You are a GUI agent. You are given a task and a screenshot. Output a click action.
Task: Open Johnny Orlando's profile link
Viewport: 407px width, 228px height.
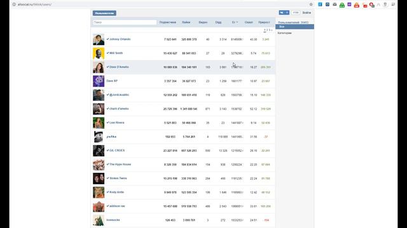coord(120,39)
